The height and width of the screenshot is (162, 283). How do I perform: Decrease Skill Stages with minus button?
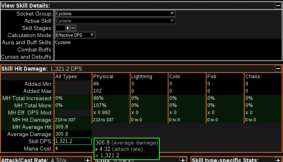click(x=73, y=28)
